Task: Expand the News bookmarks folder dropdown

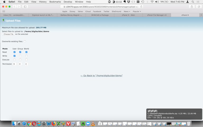Action: point(127,11)
